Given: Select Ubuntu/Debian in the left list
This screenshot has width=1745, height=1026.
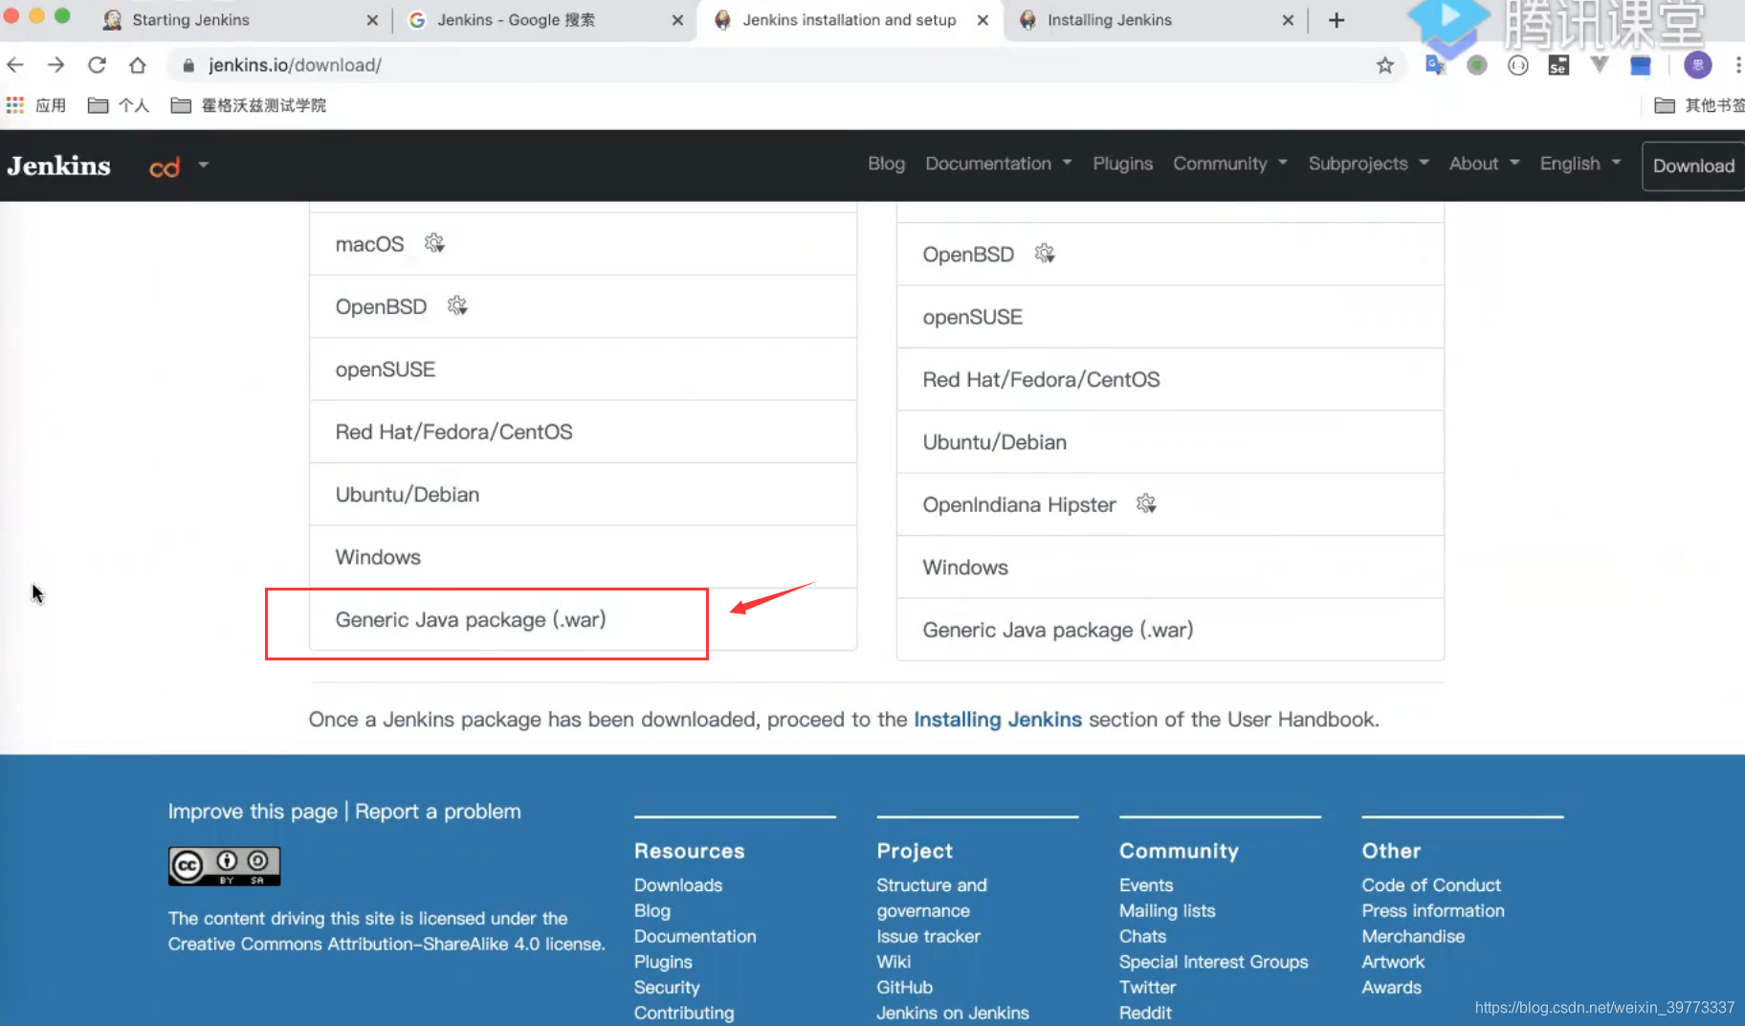Looking at the screenshot, I should coord(583,495).
